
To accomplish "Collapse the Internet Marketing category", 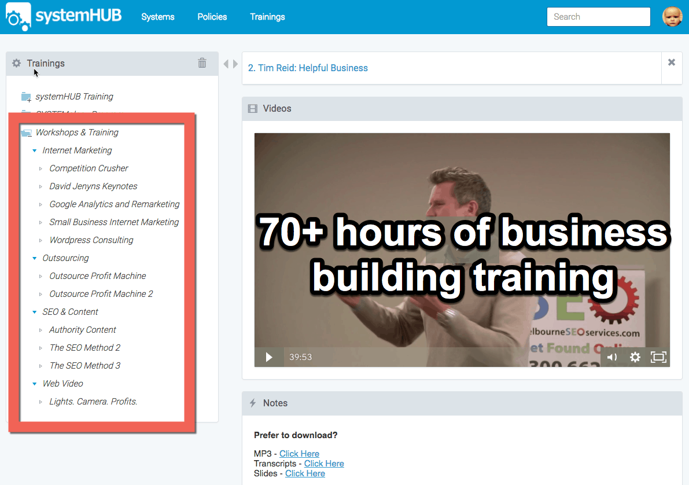I will pos(34,151).
